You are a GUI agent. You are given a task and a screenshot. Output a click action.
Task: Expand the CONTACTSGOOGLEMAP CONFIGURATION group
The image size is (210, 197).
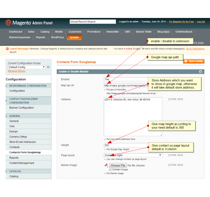28,101
